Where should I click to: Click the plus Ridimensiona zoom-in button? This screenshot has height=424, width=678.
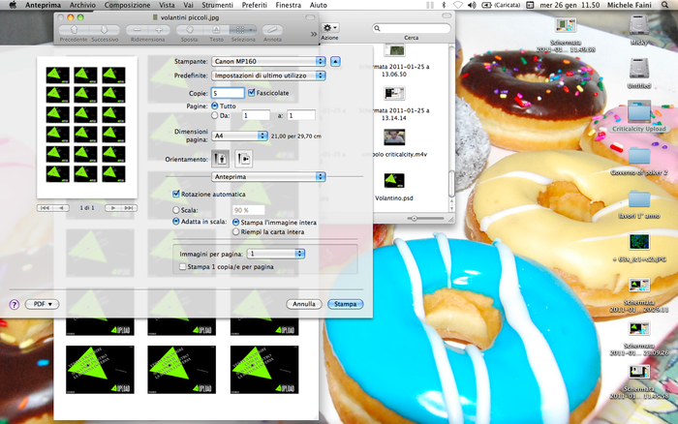pyautogui.click(x=159, y=30)
